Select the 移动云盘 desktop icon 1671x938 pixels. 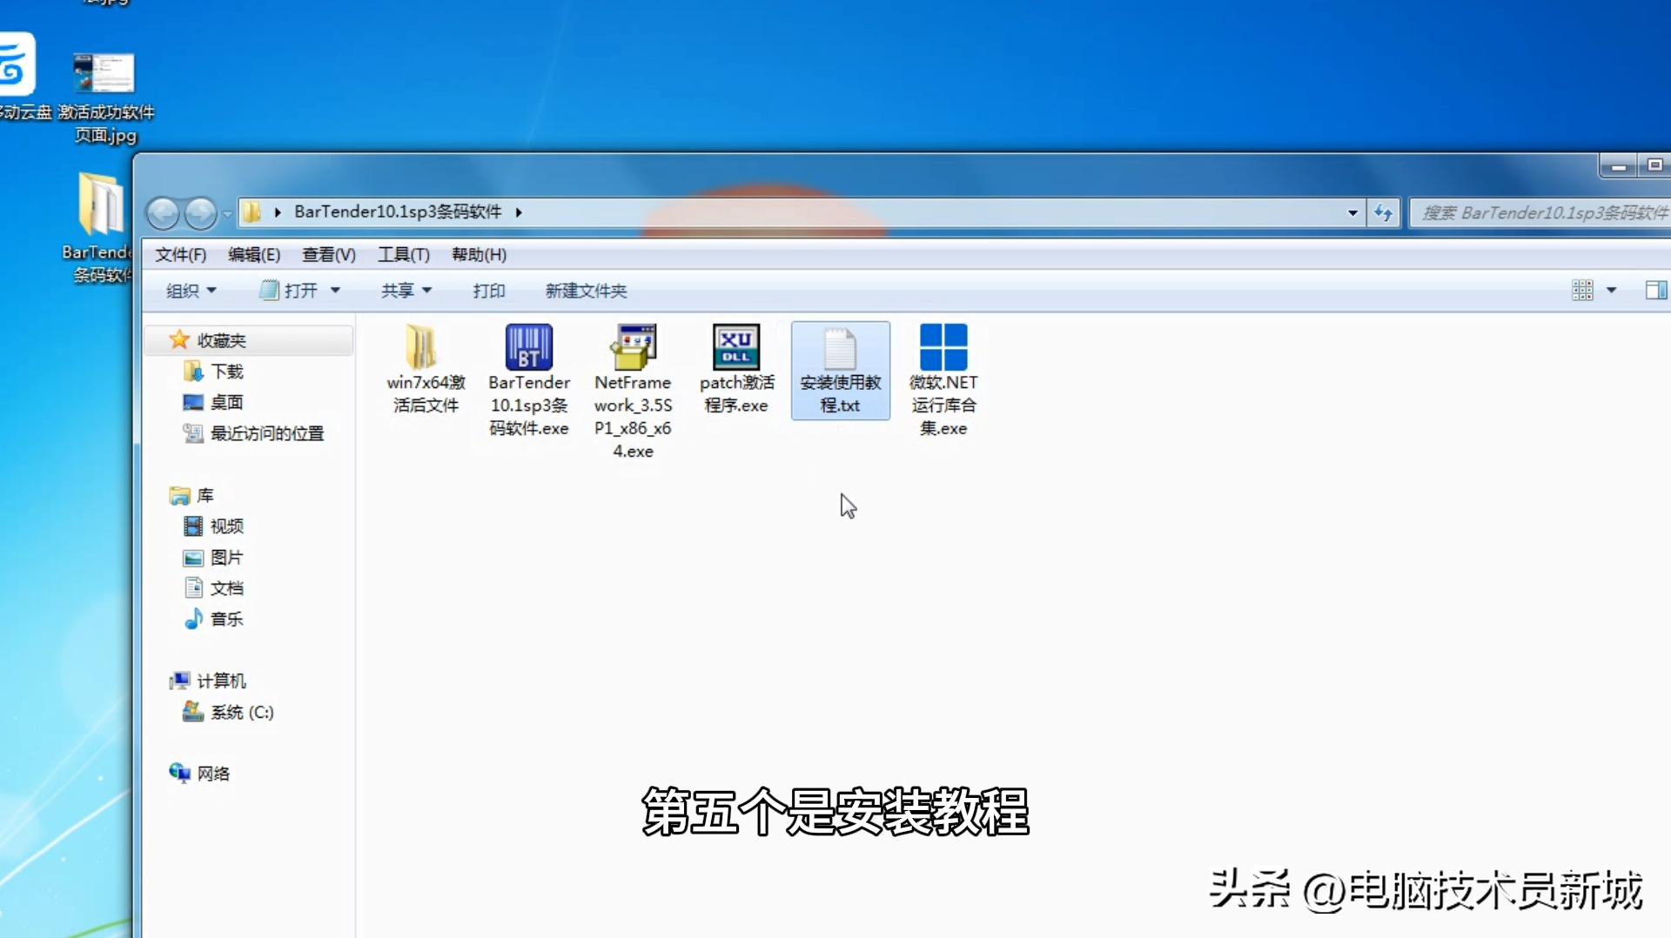(x=22, y=77)
